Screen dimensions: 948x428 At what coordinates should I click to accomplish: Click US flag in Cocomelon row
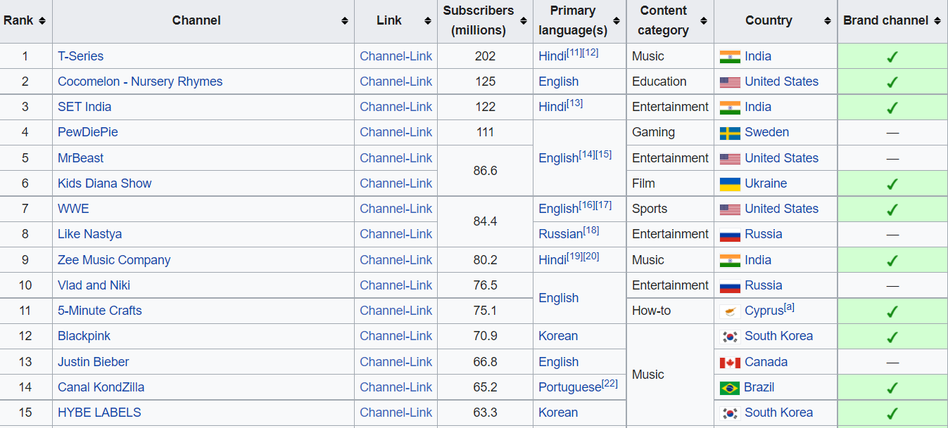(x=730, y=82)
